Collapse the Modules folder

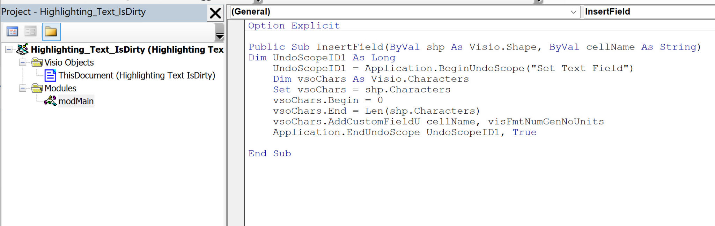click(x=23, y=88)
